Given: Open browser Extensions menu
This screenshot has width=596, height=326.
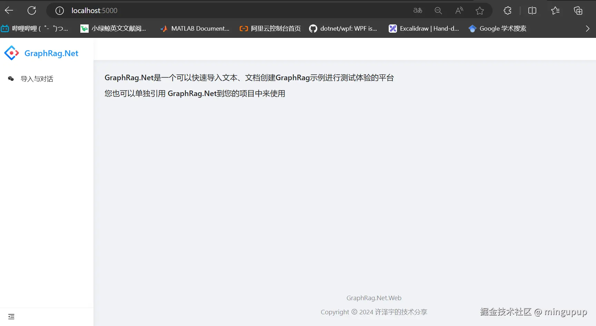Looking at the screenshot, I should coord(507,11).
